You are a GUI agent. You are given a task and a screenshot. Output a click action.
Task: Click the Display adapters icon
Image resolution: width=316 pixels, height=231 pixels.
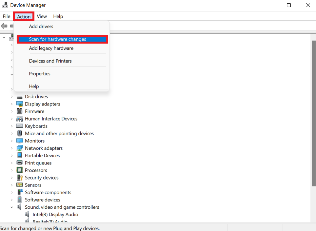tap(20, 104)
